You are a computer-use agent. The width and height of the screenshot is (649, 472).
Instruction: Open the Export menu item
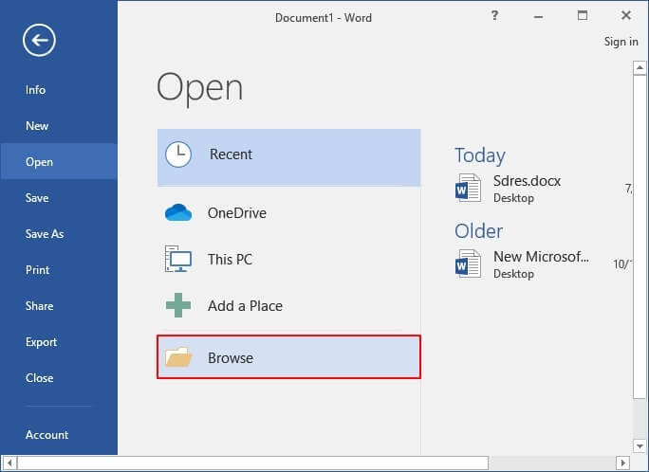click(x=42, y=342)
